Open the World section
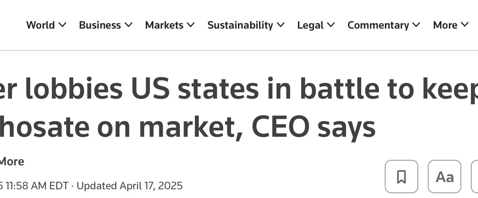478x198 pixels. 41,25
